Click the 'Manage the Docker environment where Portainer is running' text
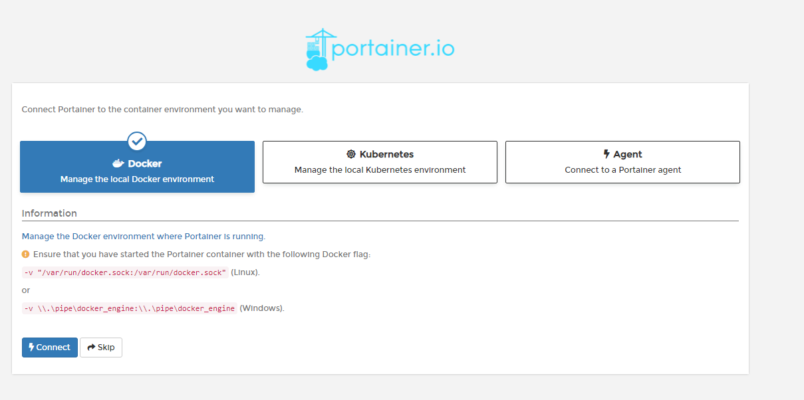The image size is (804, 400). (x=144, y=236)
